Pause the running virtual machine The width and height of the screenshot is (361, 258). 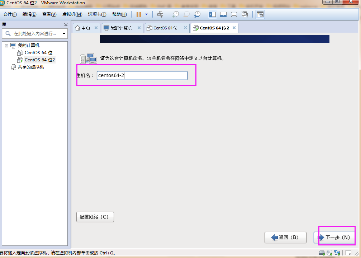[x=139, y=14]
